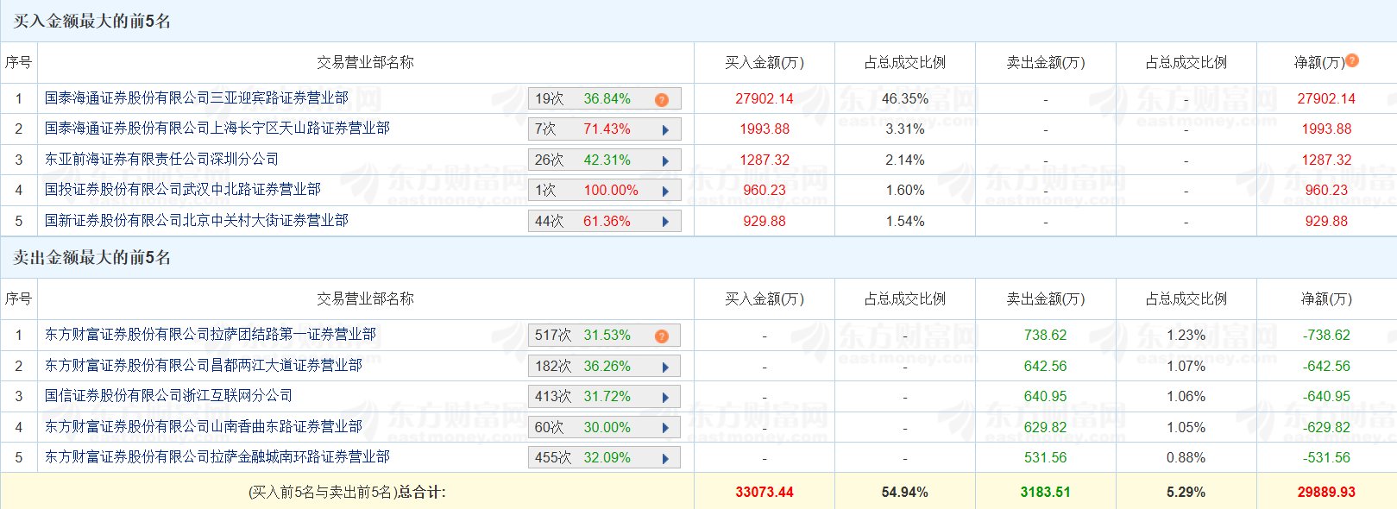
Task: Open 国泰海通证券三亚迎宾路证券营业部 link
Action: 197,98
